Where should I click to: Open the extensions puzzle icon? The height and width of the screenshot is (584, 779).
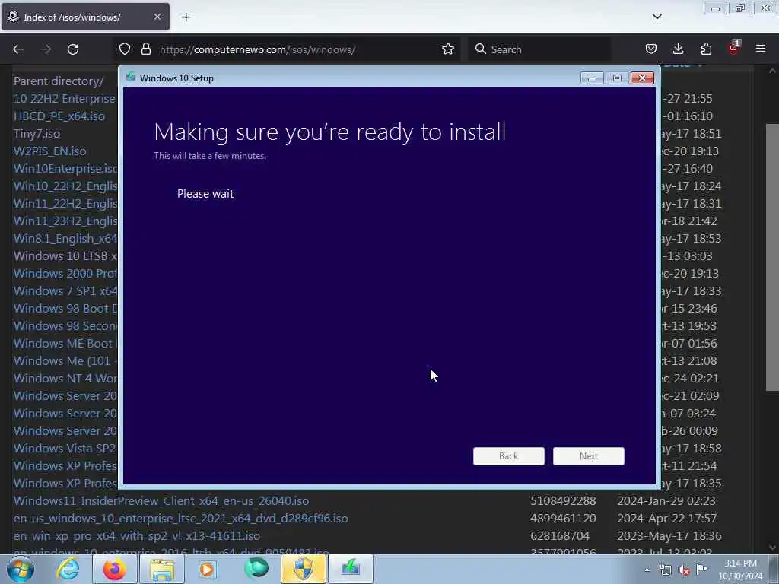[x=706, y=49]
